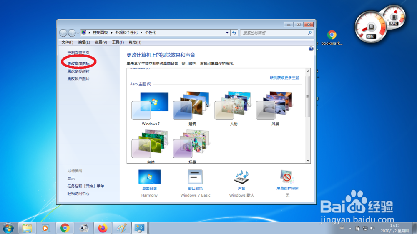Click the themes list scroll down arrow
The image size is (417, 234).
pos(308,161)
